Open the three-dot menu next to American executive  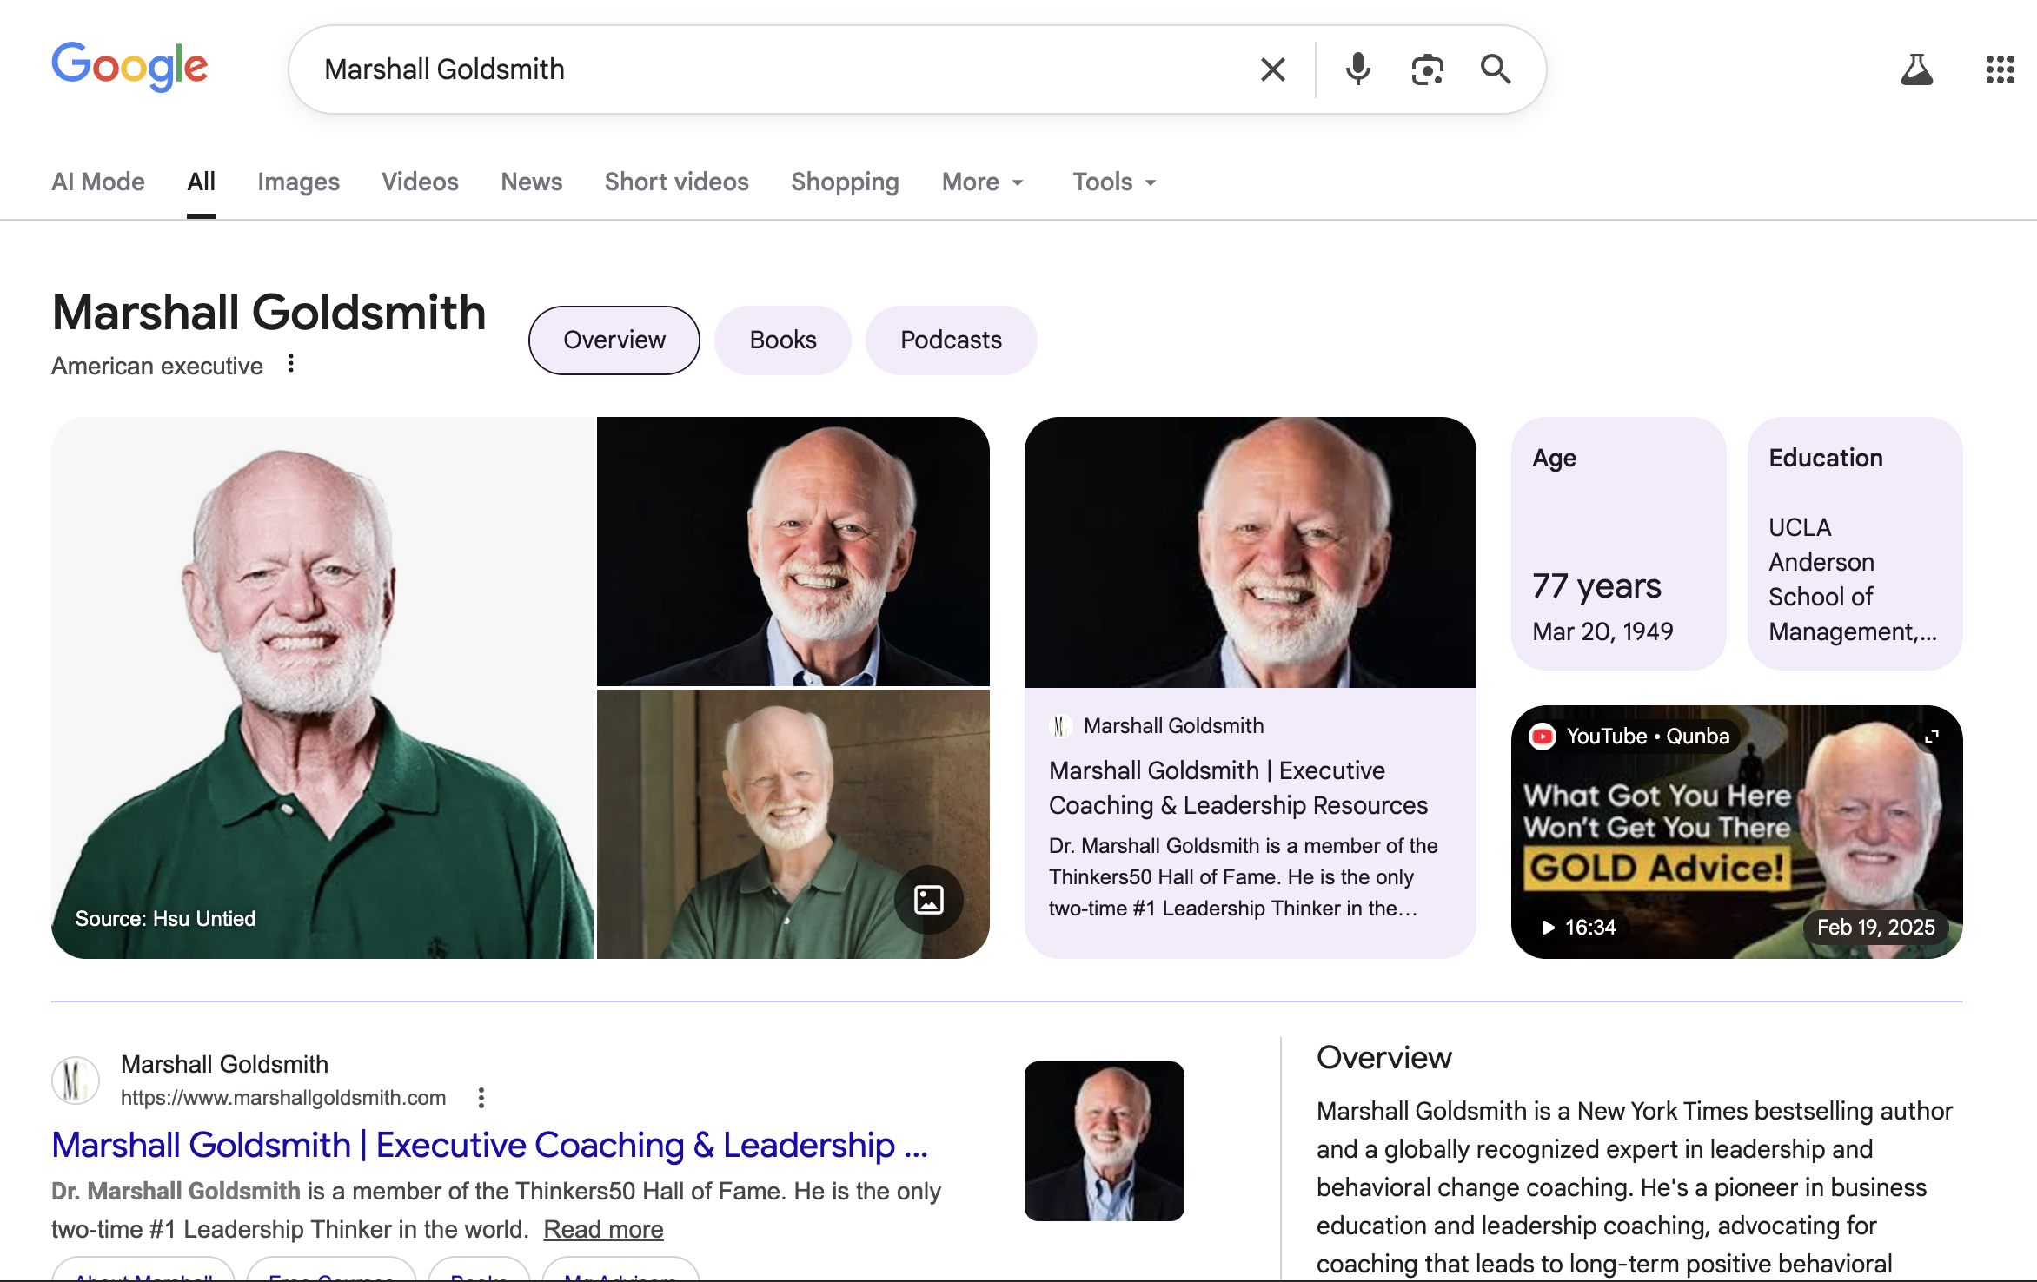[290, 364]
